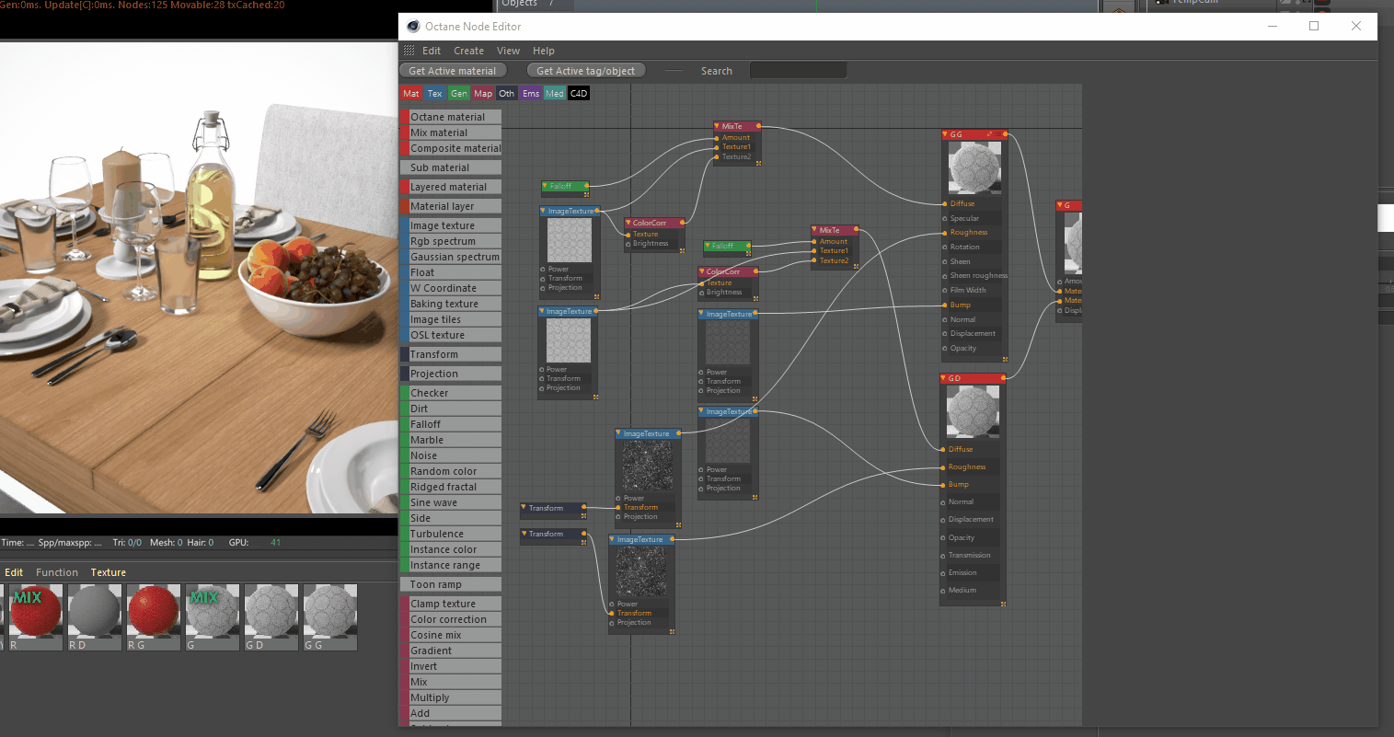This screenshot has height=737, width=1394.
Task: Add an Octane material node from the list
Action: (451, 117)
